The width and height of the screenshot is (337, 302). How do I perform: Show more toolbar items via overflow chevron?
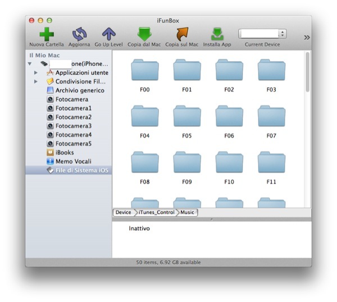click(307, 38)
